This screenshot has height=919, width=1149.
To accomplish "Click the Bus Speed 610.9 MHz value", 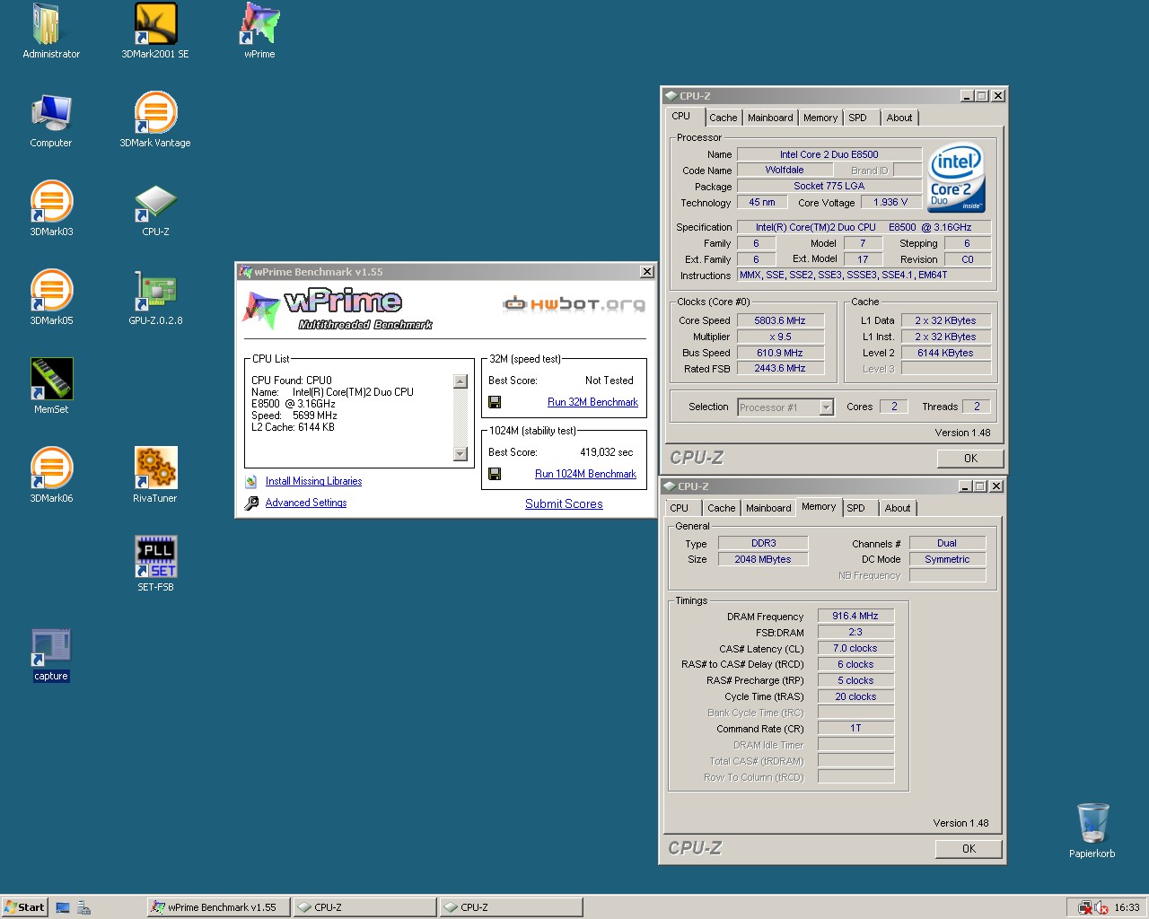I will click(x=779, y=353).
